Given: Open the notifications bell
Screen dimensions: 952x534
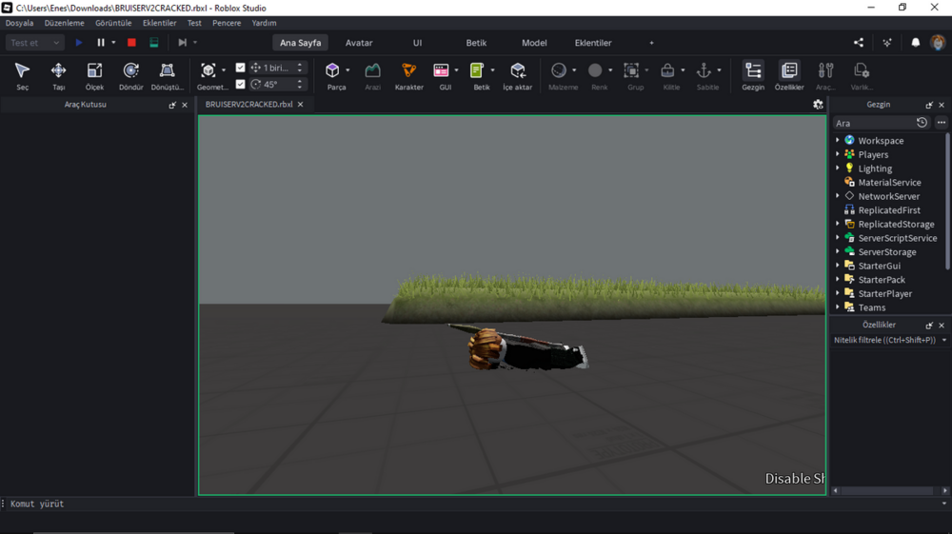Looking at the screenshot, I should pyautogui.click(x=916, y=43).
